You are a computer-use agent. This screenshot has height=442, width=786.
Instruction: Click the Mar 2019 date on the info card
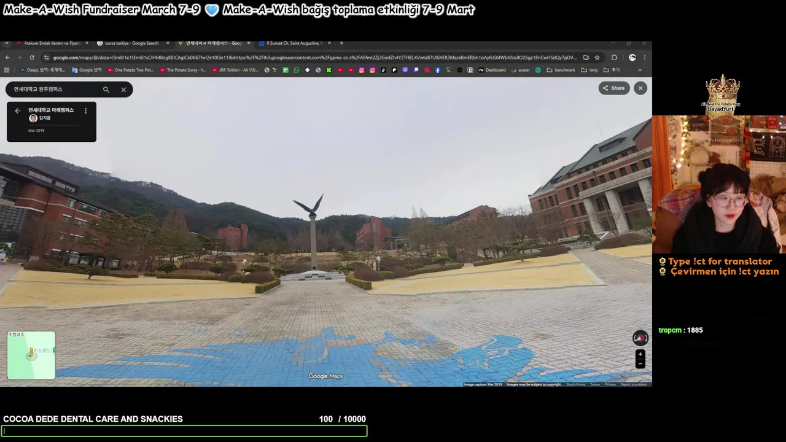pos(36,131)
